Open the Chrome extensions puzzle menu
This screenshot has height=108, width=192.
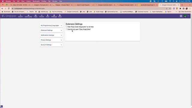180,9
